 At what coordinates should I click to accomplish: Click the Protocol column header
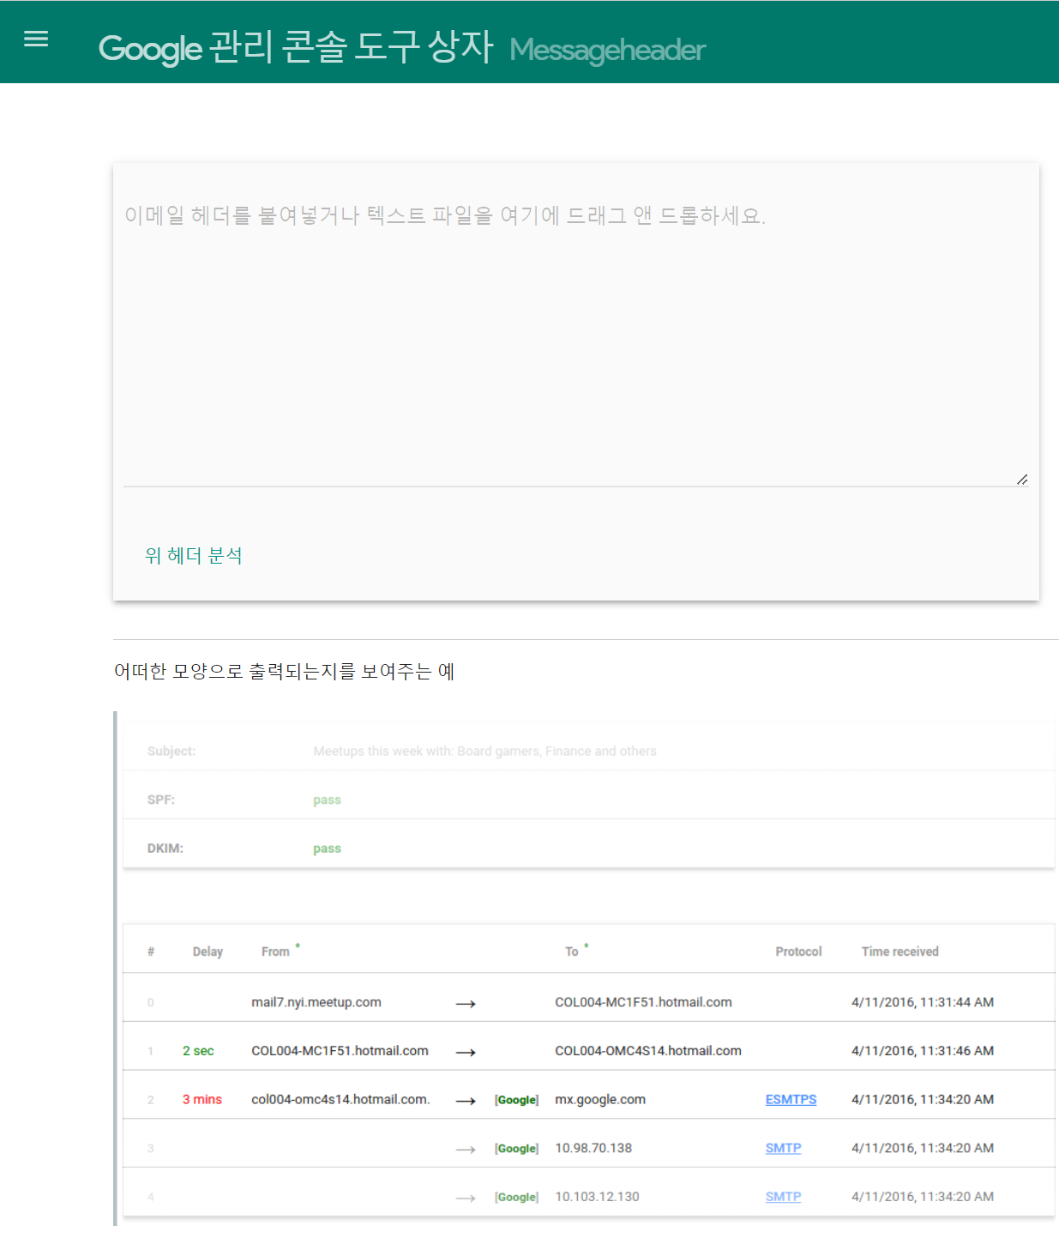[x=798, y=951]
